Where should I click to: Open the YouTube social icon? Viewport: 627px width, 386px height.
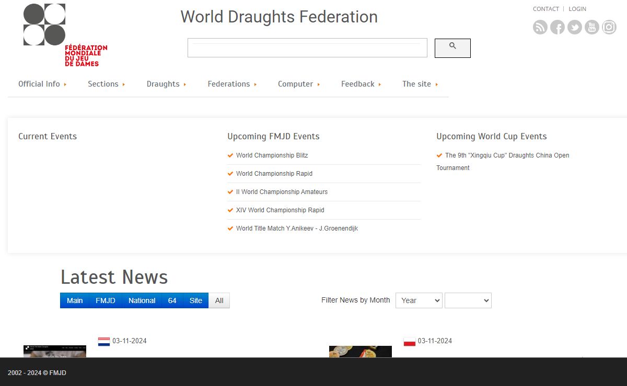coord(592,27)
